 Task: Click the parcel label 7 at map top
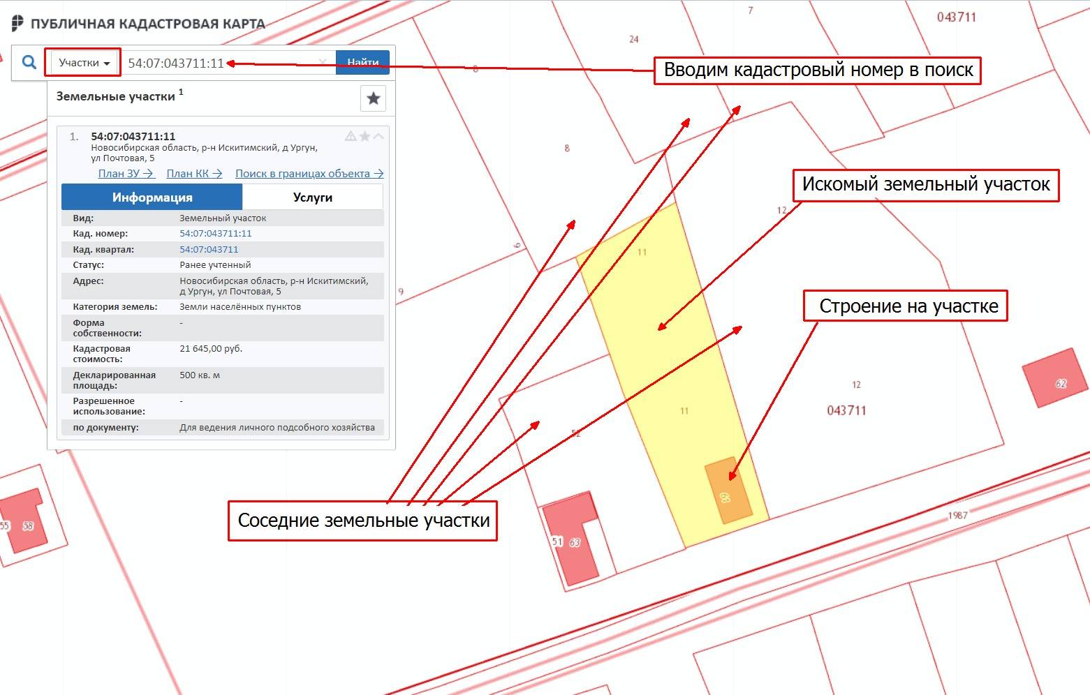pos(751,10)
